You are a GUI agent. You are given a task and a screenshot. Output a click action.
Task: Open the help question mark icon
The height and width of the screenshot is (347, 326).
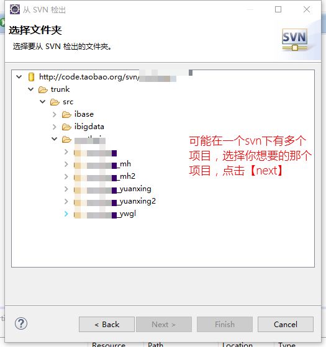click(21, 323)
